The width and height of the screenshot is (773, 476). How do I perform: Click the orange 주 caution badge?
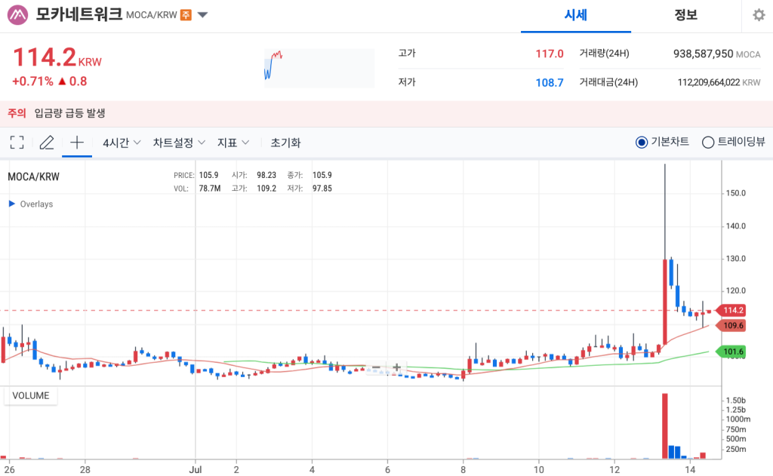pyautogui.click(x=186, y=15)
